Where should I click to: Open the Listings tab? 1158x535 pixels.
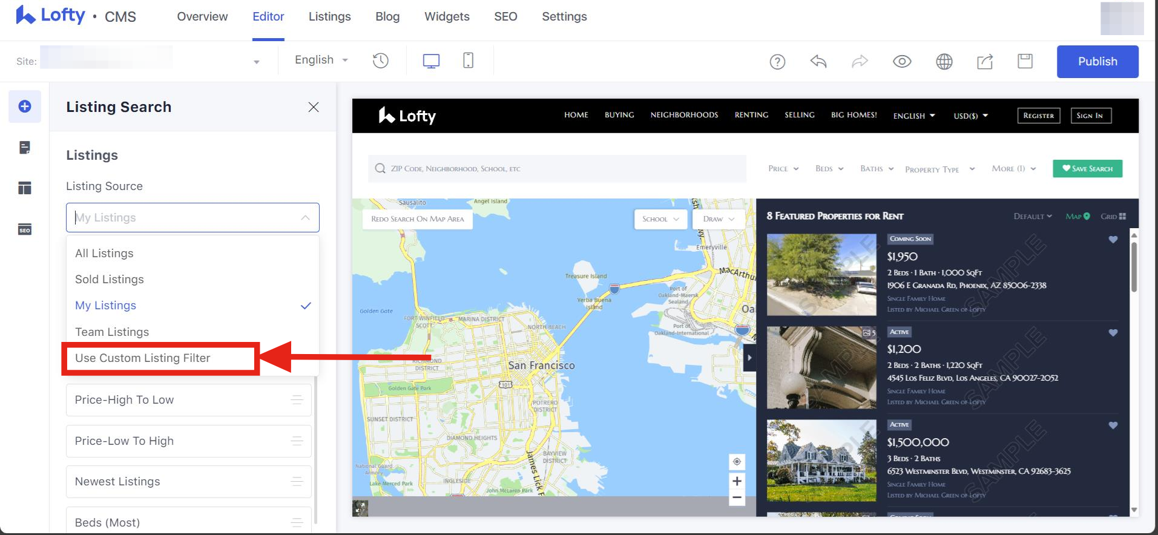pyautogui.click(x=329, y=16)
